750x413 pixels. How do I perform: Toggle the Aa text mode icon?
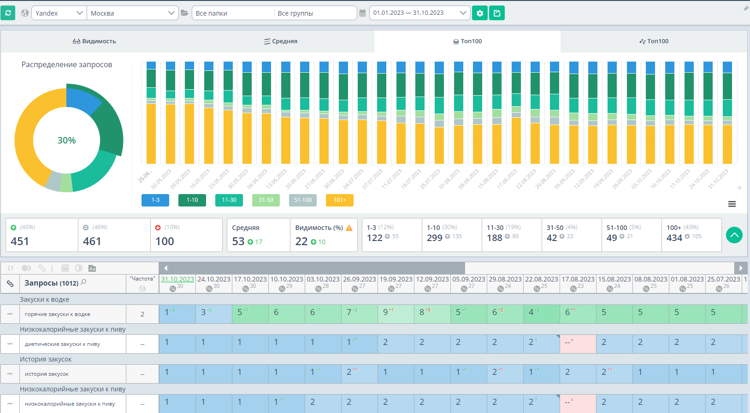pyautogui.click(x=92, y=268)
